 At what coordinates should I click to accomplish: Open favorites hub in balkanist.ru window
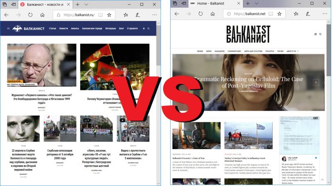[x=126, y=15]
